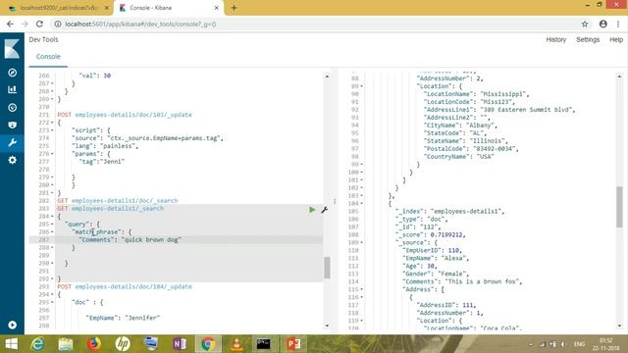Click the "EmpName": "Jennifer" line

click(x=123, y=318)
